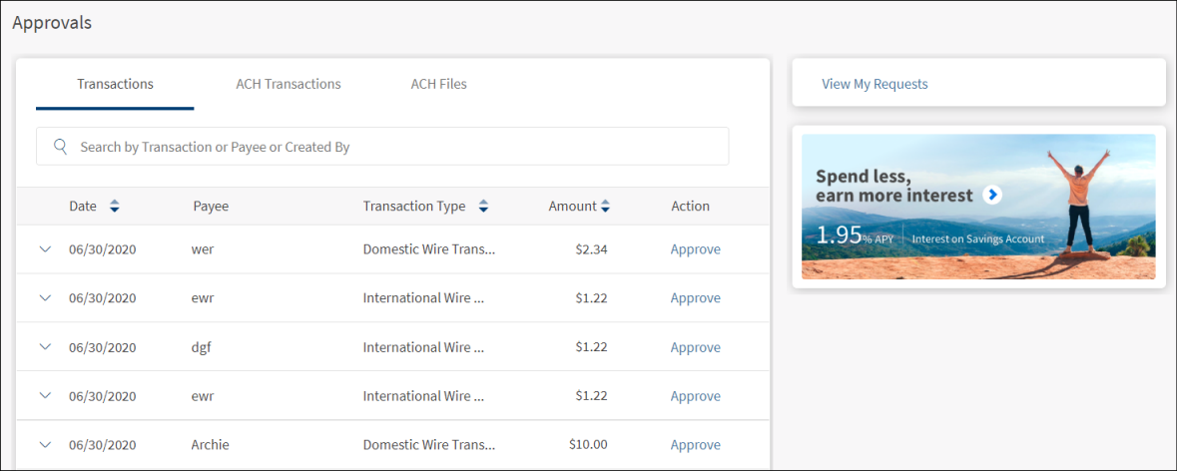Click the arrow icon on savings banner

(991, 195)
